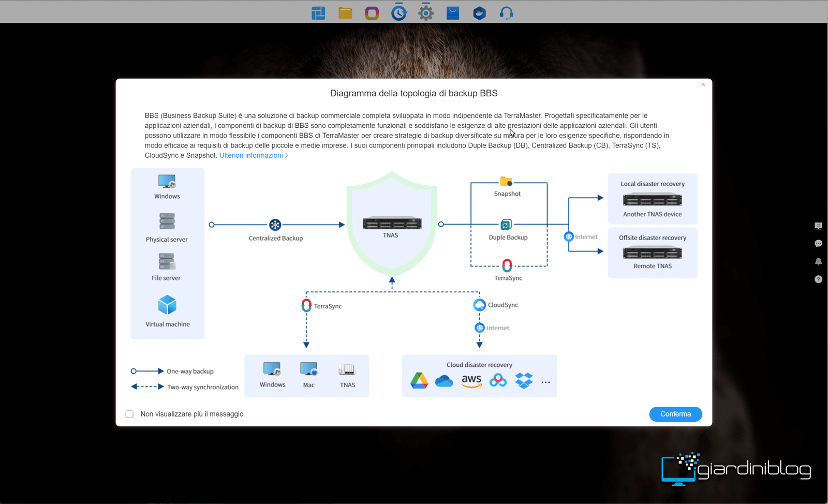828x504 pixels.
Task: Click the 'Two-way synchronization' legend label
Action: [x=203, y=387]
